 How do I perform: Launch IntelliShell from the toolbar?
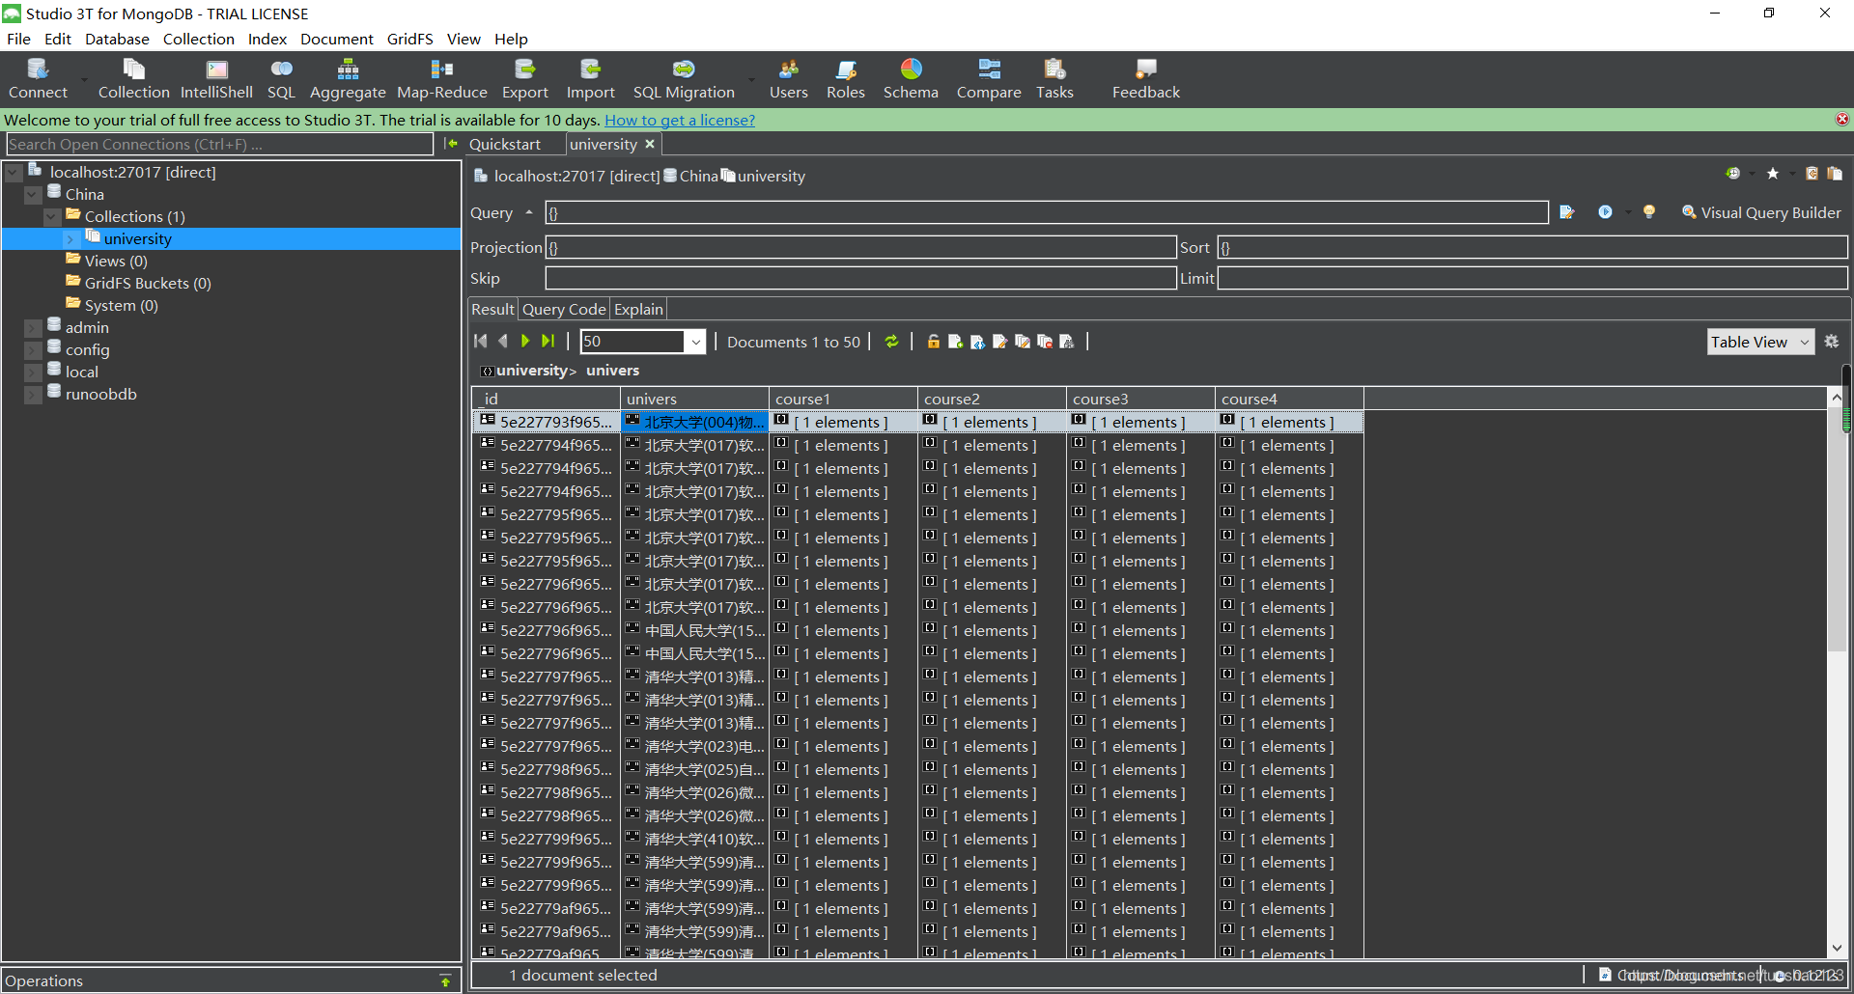[216, 79]
